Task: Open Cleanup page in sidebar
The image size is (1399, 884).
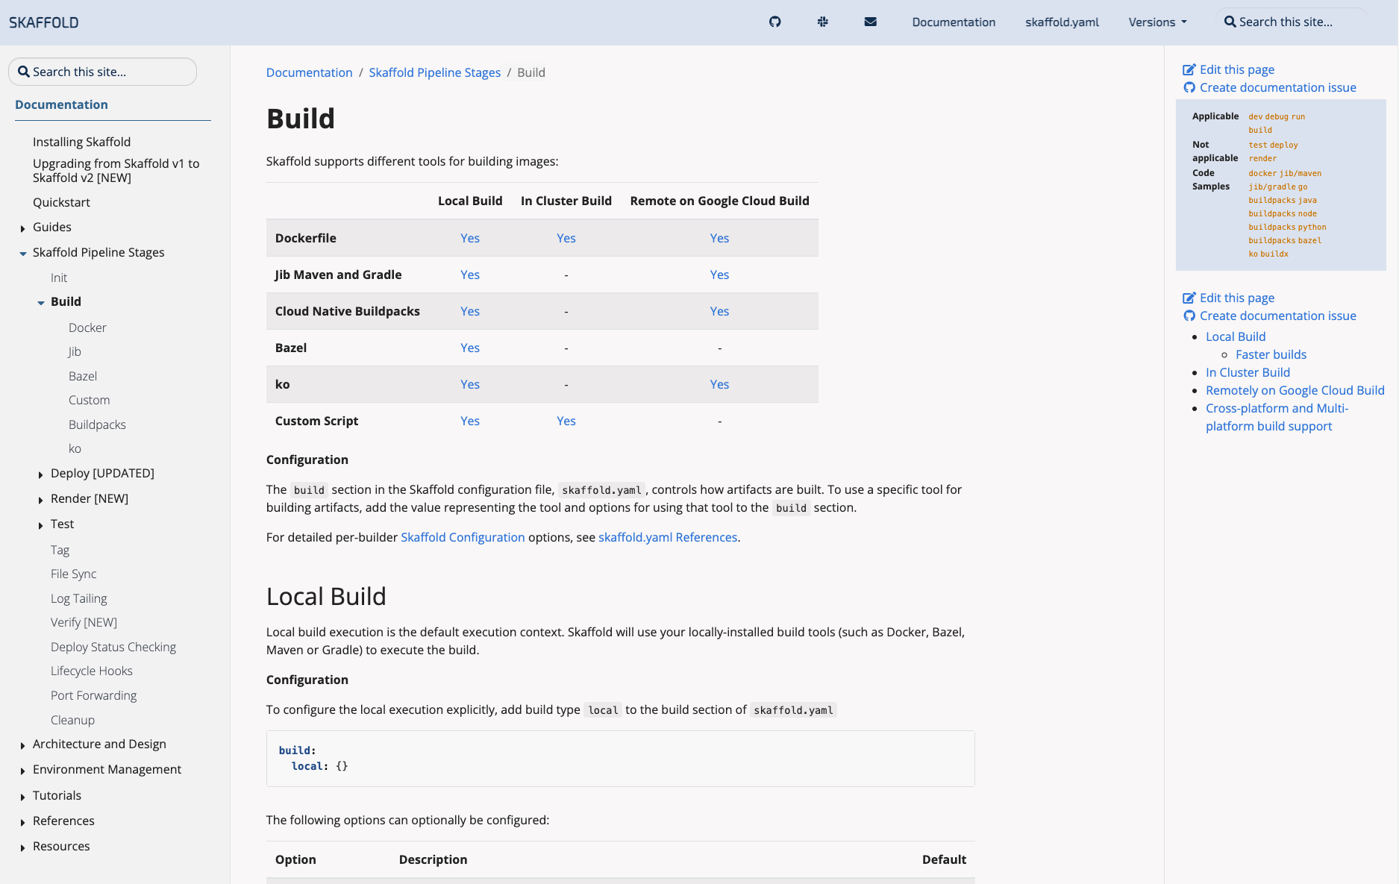Action: point(72,720)
